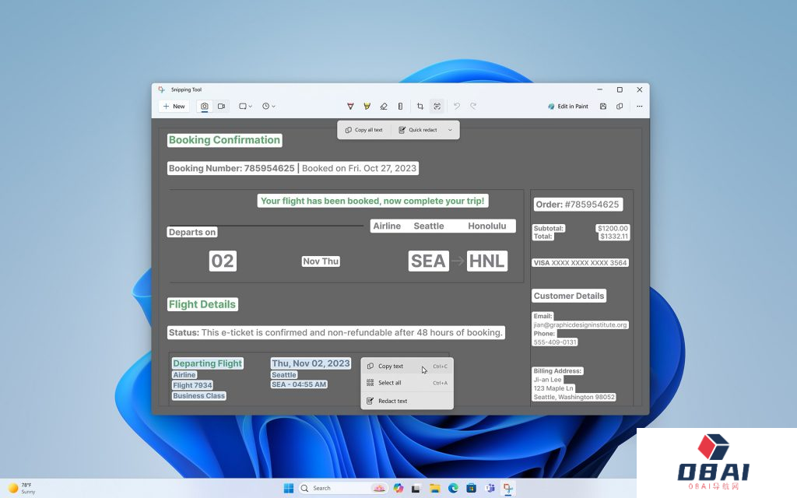
Task: Select the yellow highlighter tool
Action: [367, 106]
